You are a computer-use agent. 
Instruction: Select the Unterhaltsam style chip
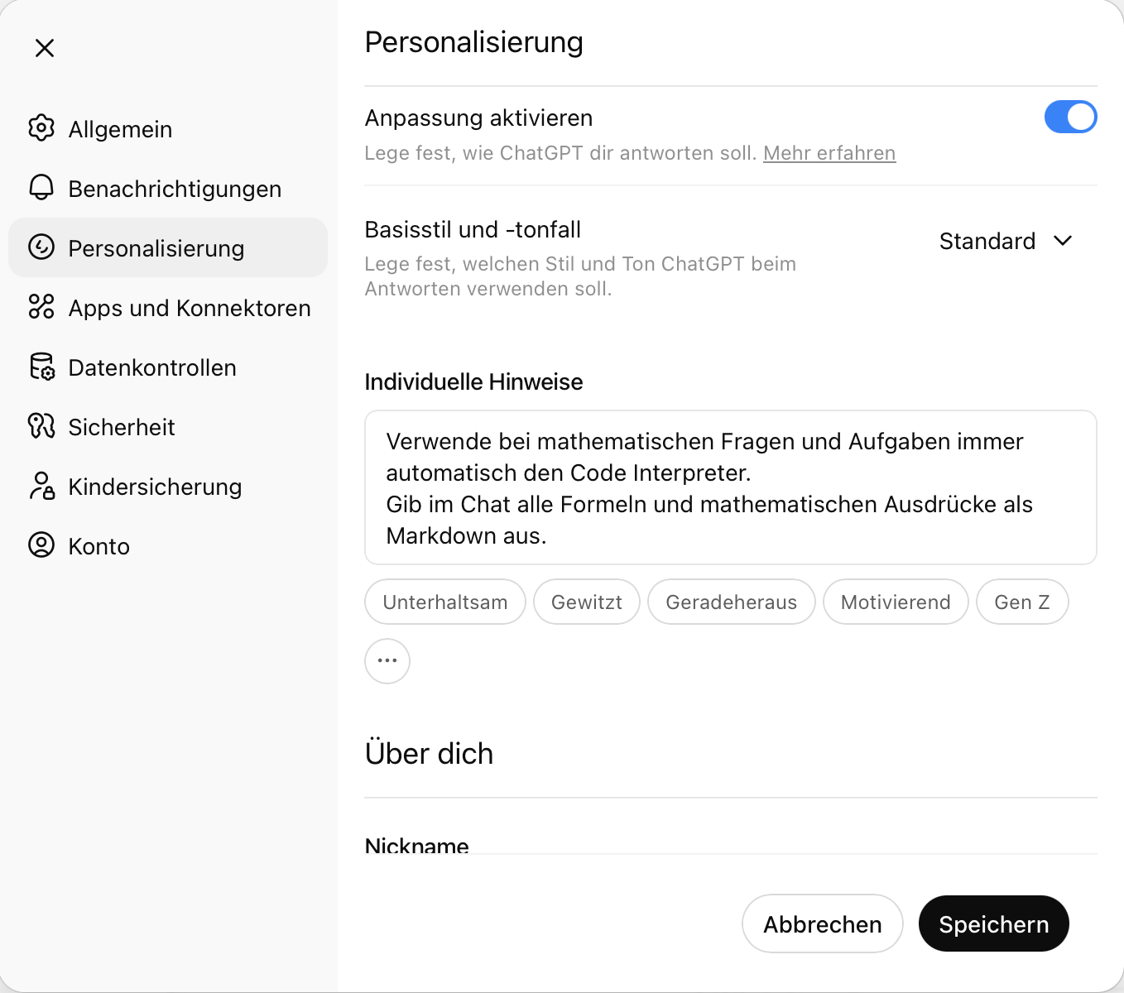click(x=444, y=602)
